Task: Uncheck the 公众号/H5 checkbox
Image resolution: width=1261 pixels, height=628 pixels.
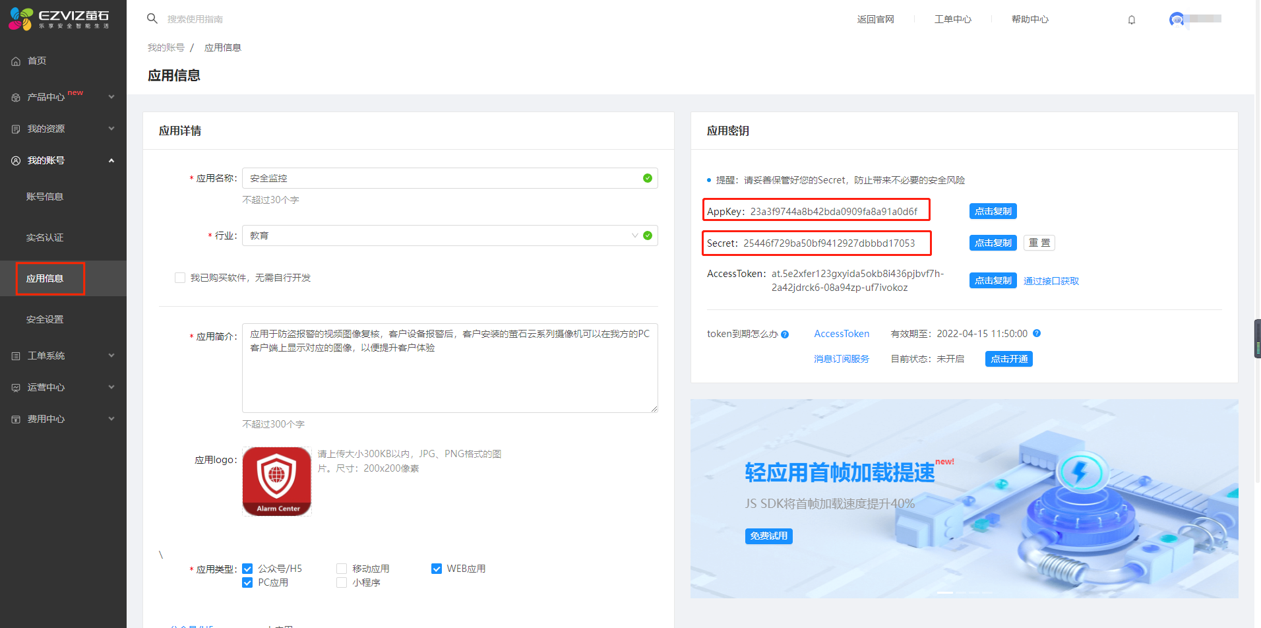Action: point(247,569)
